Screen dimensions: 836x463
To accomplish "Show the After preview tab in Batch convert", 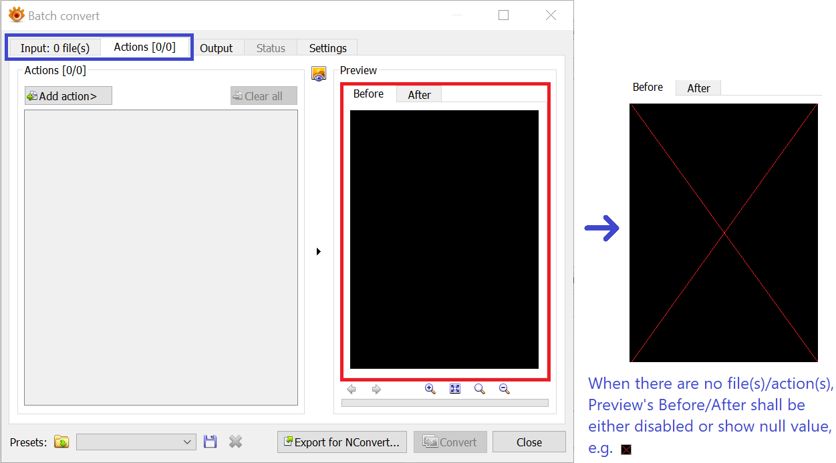I will click(x=420, y=95).
